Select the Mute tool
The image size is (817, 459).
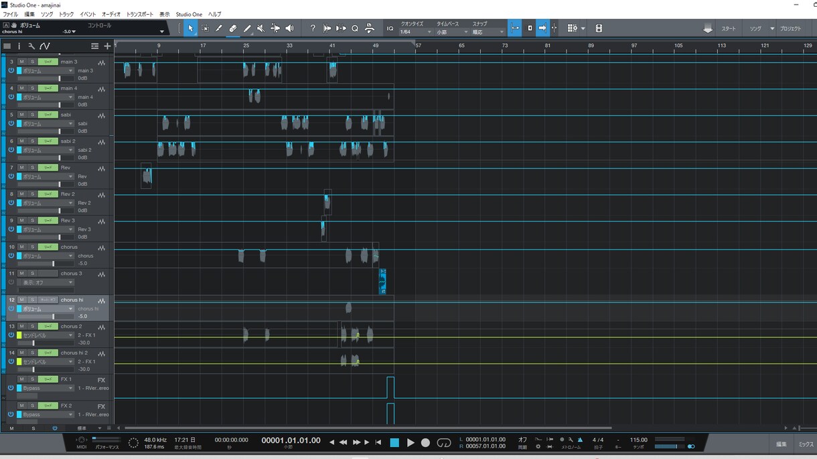pos(261,28)
